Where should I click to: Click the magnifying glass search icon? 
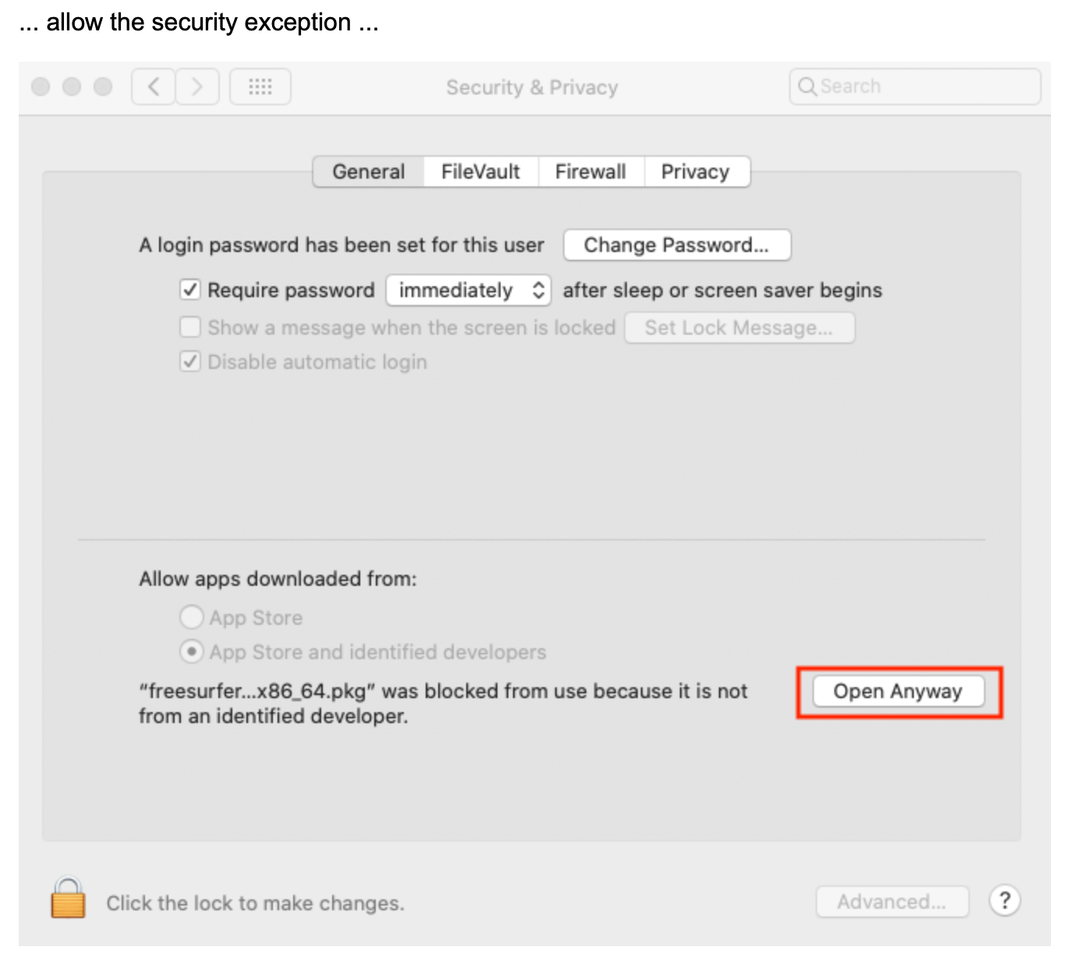tap(807, 87)
